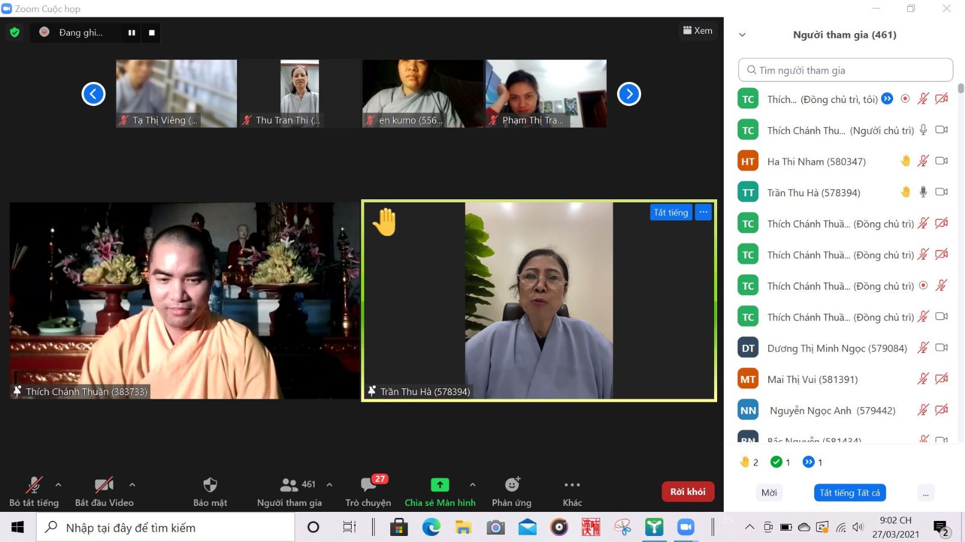Toggle camera icon for Thích Chánh Thu... (Người chủ trì)
Viewport: 965px width, 542px height.
(941, 129)
